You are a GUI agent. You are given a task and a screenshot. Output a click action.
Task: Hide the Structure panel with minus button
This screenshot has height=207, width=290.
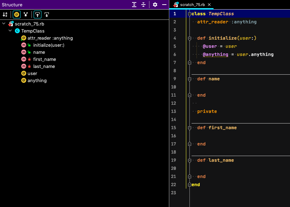(164, 5)
